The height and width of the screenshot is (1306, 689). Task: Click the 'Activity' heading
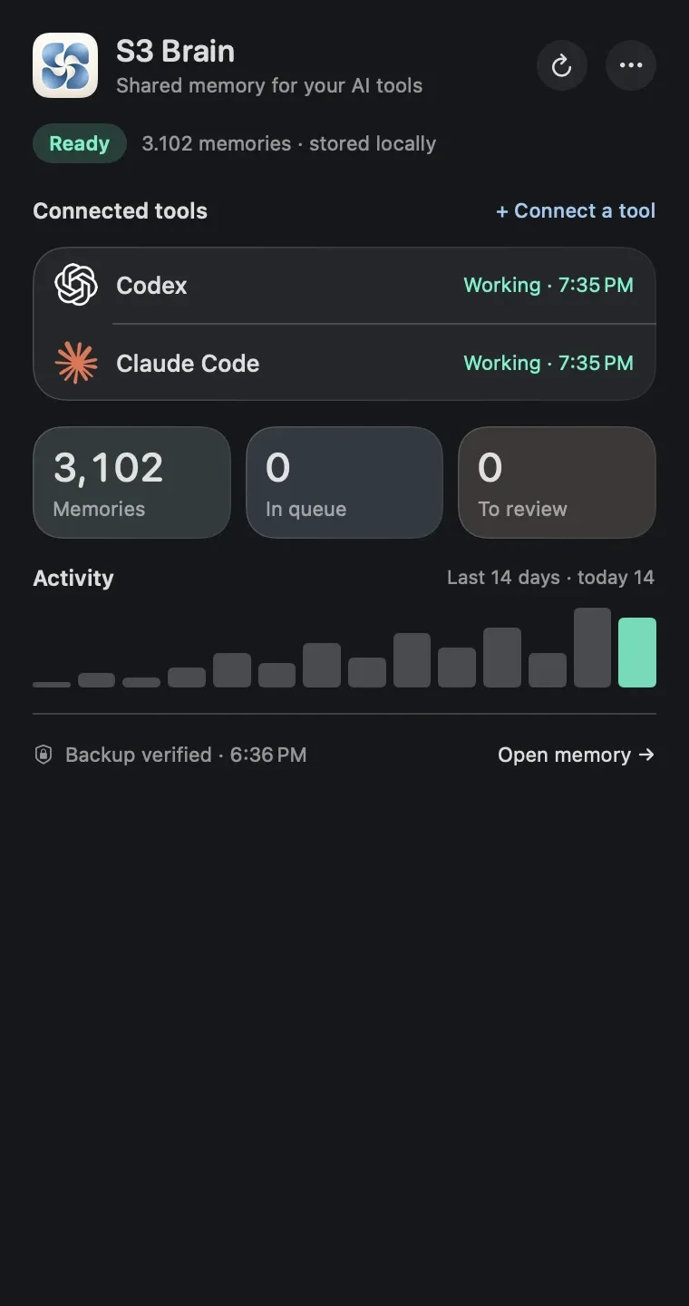73,578
